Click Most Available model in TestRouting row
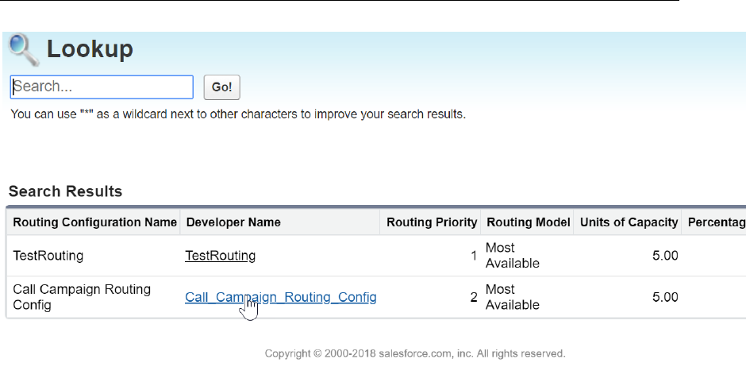Viewport: 746px width, 382px height. coord(512,256)
